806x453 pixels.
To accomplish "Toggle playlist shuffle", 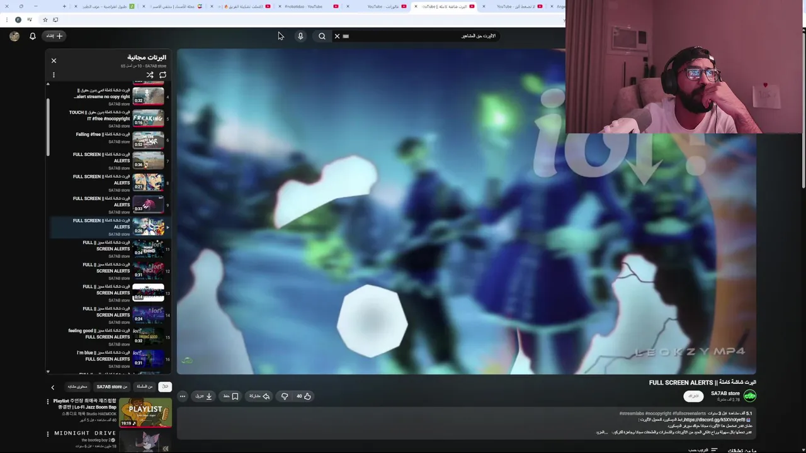I will tap(150, 75).
